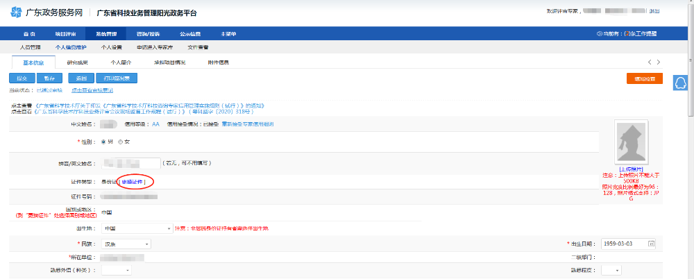This screenshot has width=694, height=279.
Task: Click the 出生日期 date field
Action: [x=629, y=244]
